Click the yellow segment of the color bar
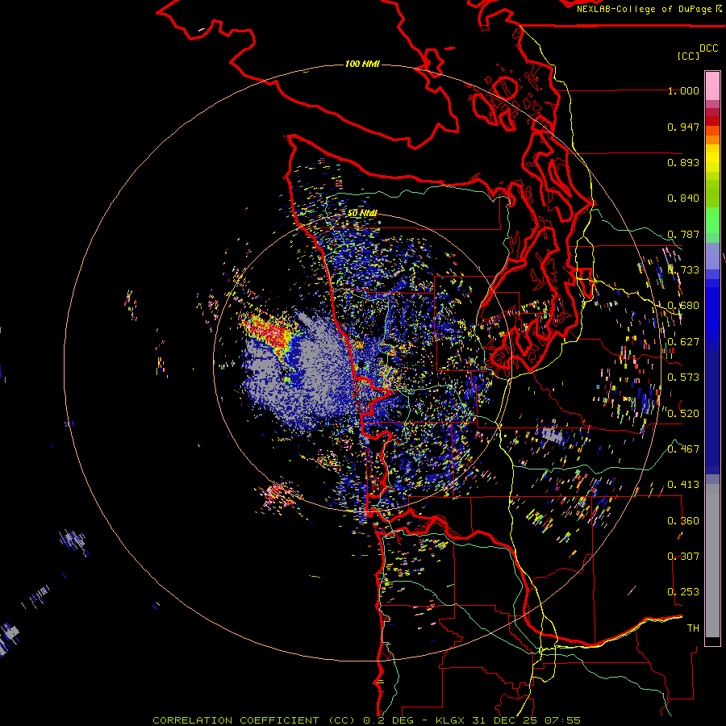This screenshot has width=726, height=726. 712,158
